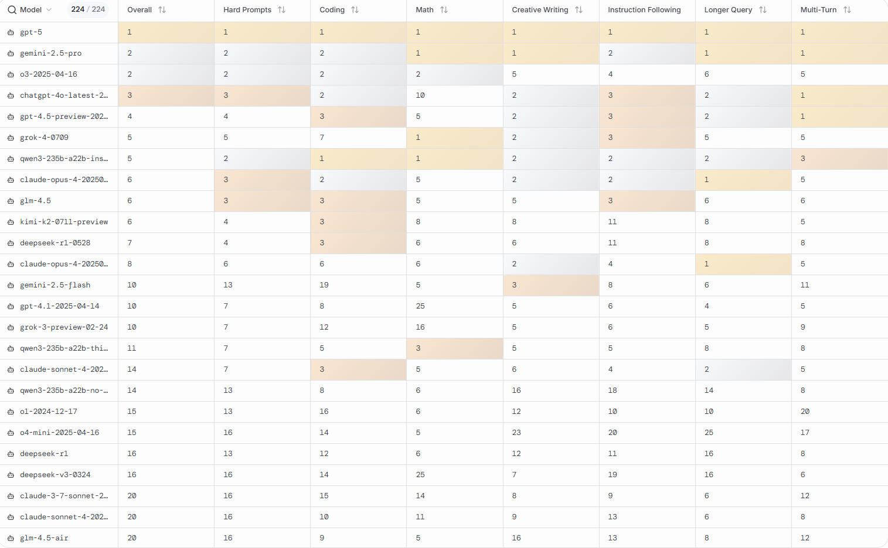Screen dimensions: 888x548
Task: Expand the Model filter chevron
Action: click(49, 10)
